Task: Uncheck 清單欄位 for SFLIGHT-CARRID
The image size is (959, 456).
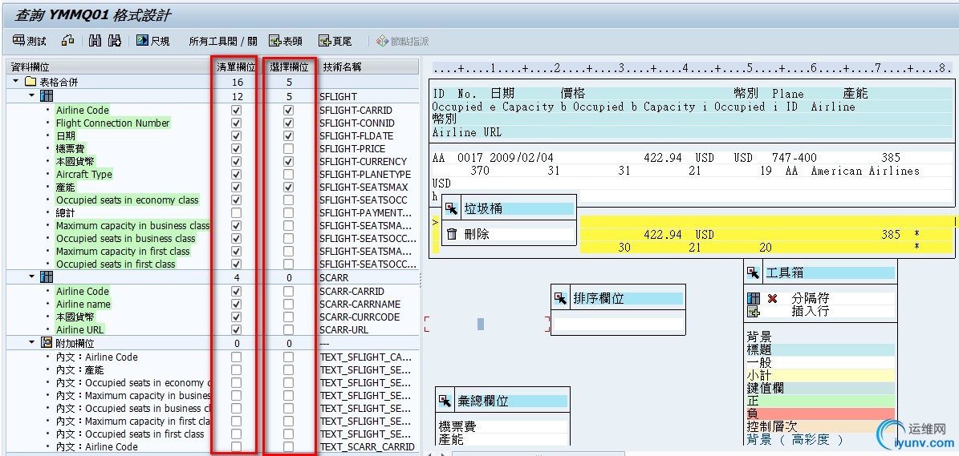Action: click(x=237, y=111)
